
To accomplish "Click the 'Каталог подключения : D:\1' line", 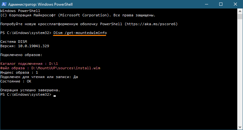I will pyautogui.click(x=29, y=64).
